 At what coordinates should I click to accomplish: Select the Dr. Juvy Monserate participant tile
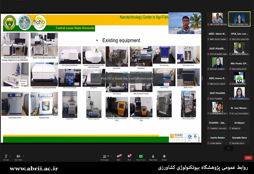[x=239, y=108]
